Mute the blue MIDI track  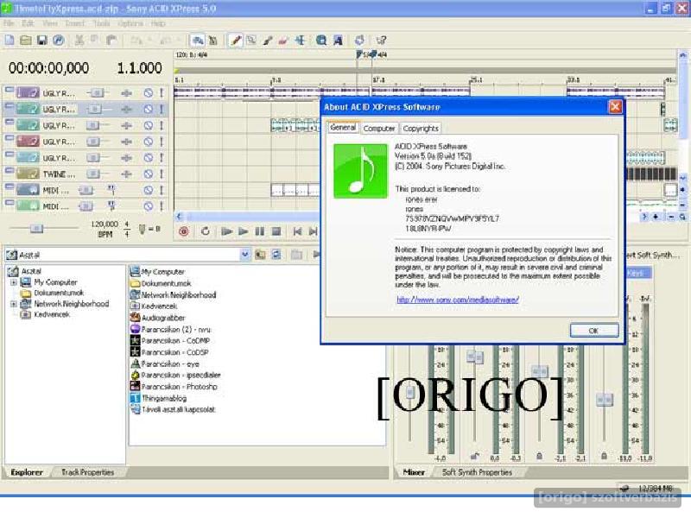(149, 190)
